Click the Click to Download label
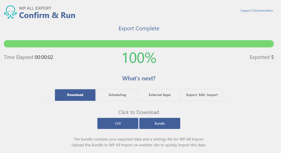This screenshot has height=153, width=281. (139, 112)
